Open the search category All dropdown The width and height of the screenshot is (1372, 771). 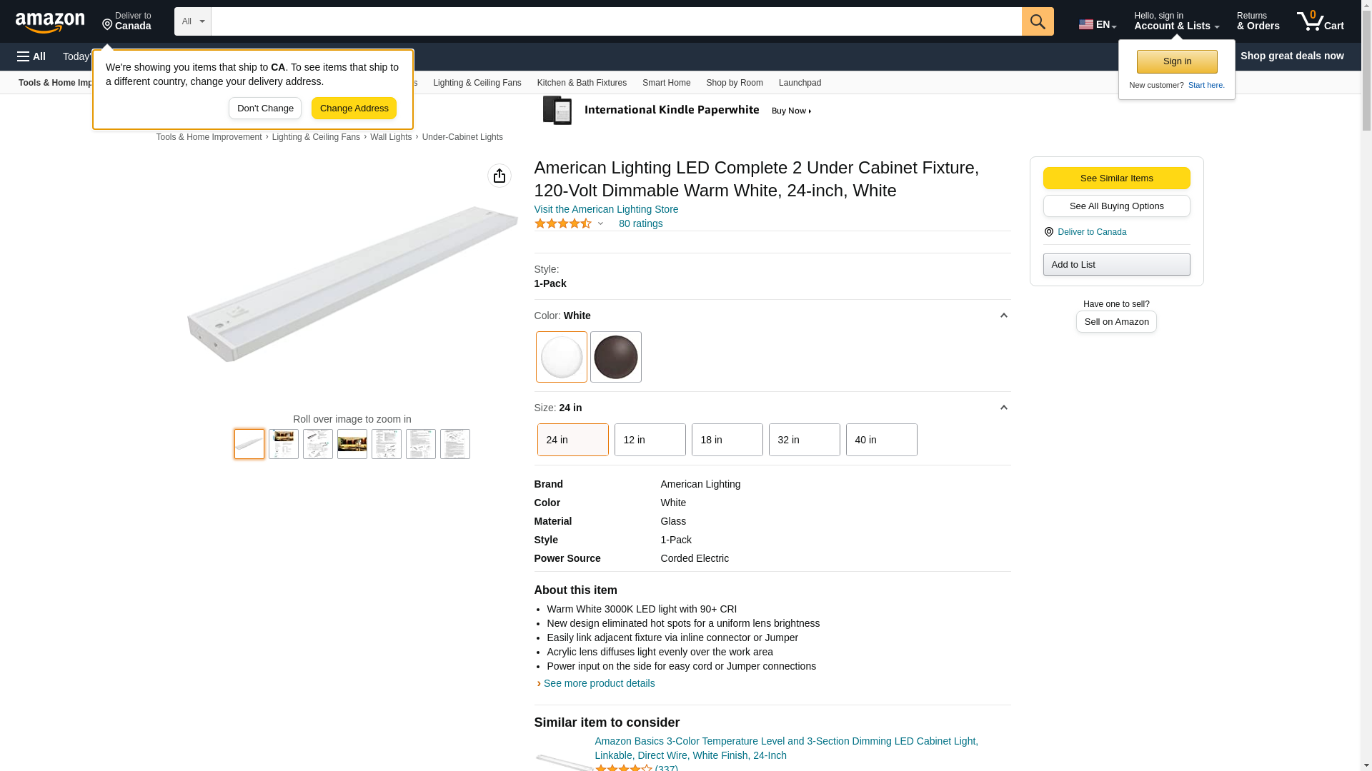point(192,21)
